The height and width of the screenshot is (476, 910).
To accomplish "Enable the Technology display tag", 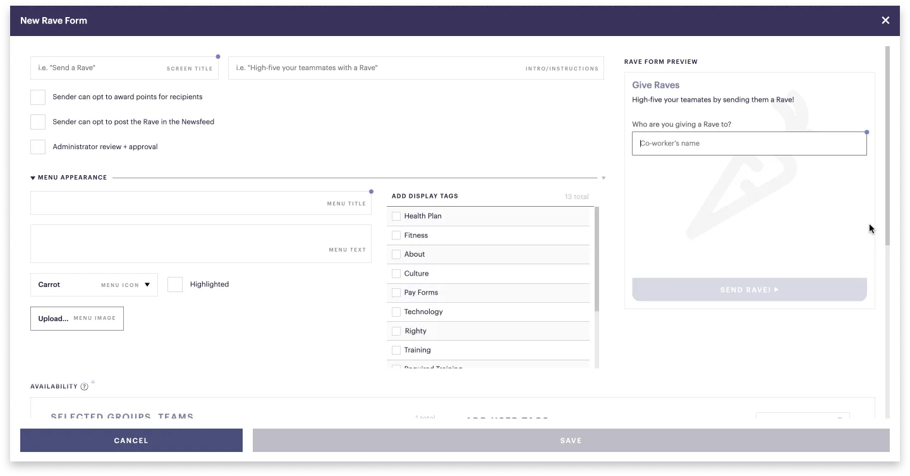I will [396, 312].
